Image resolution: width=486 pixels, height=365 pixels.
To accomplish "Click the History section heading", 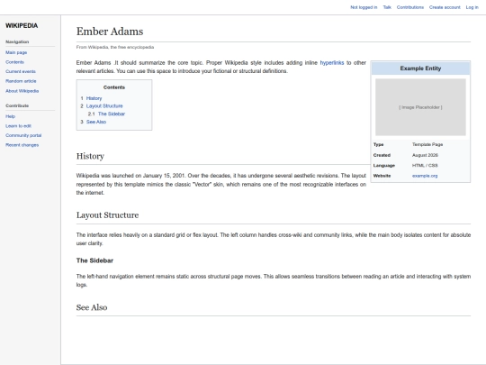I will pos(90,156).
